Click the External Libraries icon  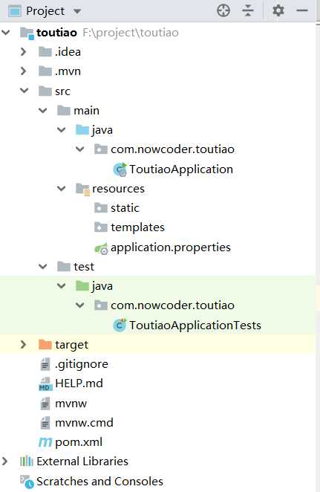click(26, 462)
